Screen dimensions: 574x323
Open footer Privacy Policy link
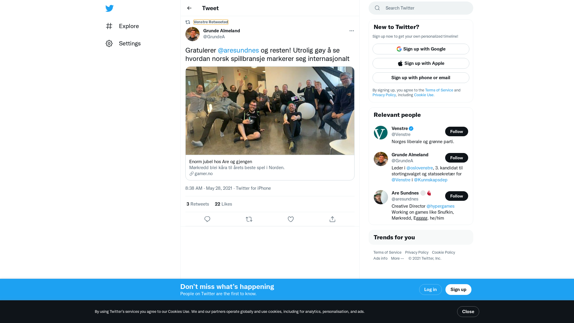(x=416, y=252)
